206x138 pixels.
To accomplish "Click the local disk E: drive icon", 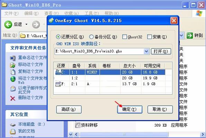I will [x=13, y=125].
